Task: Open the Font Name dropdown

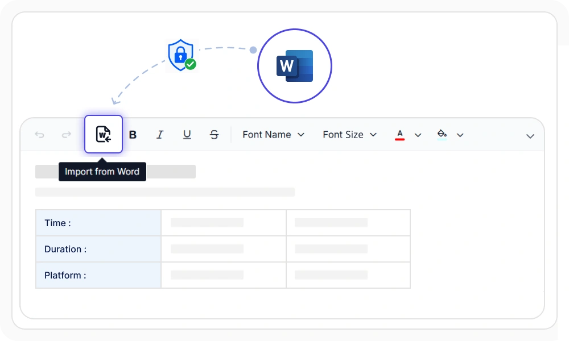Action: pyautogui.click(x=273, y=135)
